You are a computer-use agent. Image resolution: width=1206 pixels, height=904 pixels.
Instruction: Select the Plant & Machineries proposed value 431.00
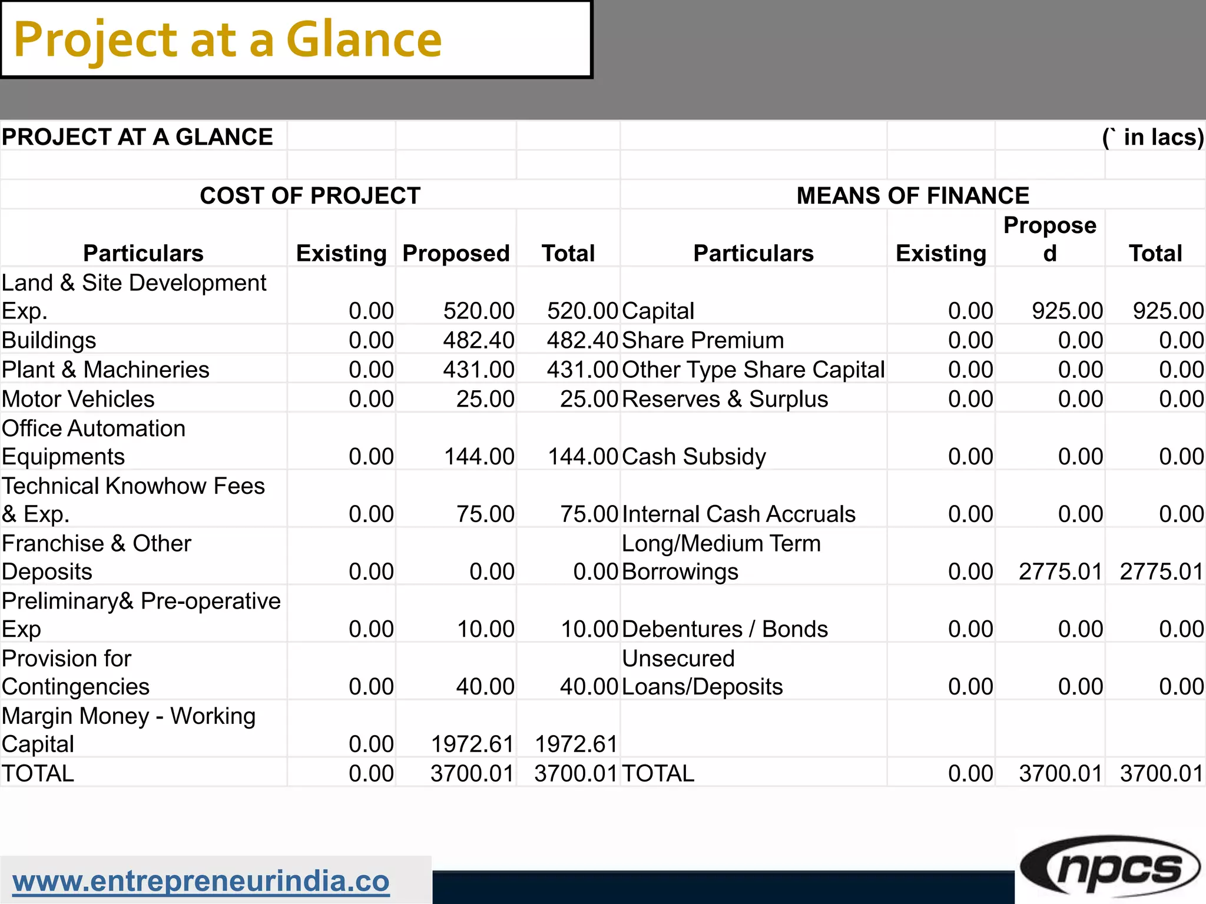(x=479, y=370)
